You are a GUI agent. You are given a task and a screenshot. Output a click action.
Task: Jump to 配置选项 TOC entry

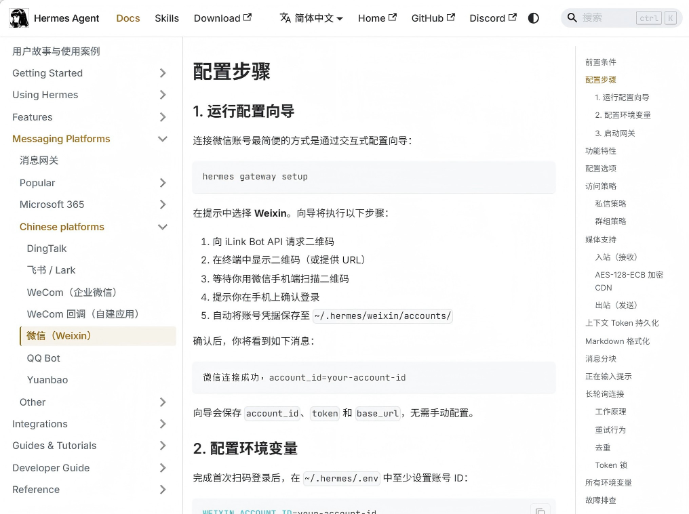[x=601, y=169]
